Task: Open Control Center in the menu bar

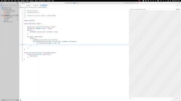Action: click(x=168, y=1)
